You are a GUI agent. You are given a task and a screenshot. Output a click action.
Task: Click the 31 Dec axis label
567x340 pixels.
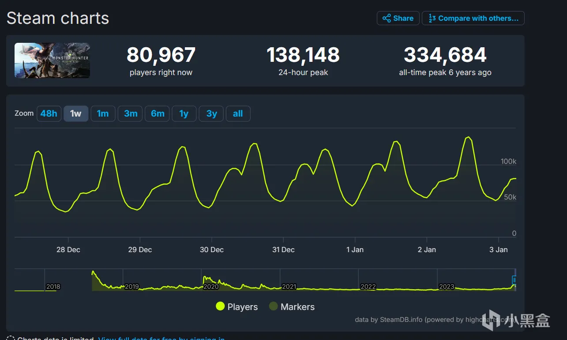click(283, 249)
